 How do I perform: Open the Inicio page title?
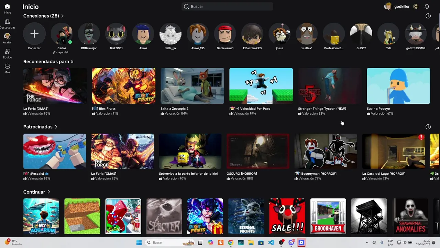(x=31, y=7)
